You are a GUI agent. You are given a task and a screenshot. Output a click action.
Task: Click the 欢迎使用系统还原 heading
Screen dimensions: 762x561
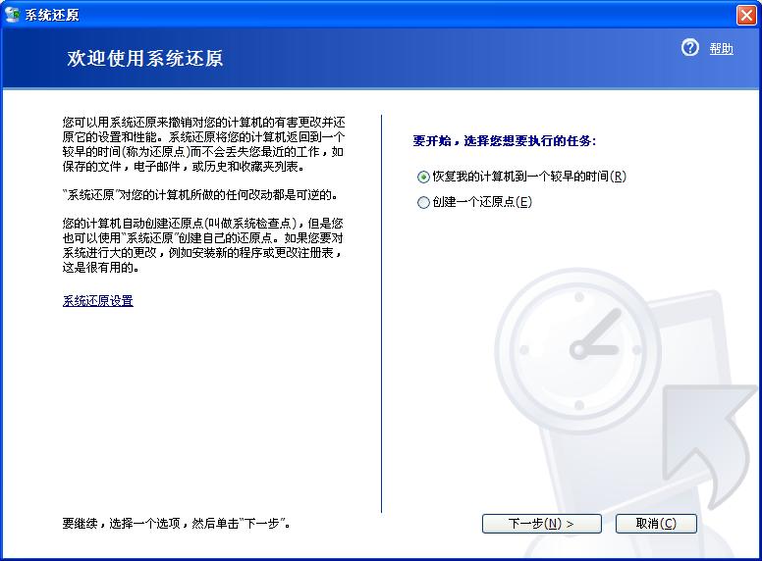pyautogui.click(x=145, y=59)
